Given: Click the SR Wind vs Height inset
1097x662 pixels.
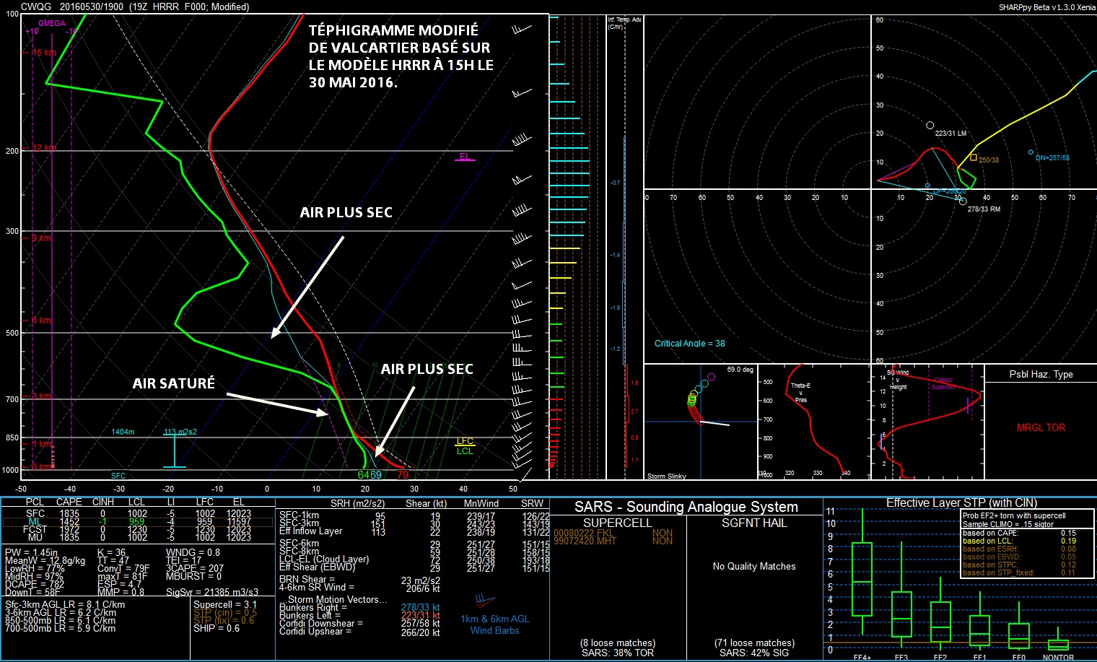Looking at the screenshot, I should (927, 422).
